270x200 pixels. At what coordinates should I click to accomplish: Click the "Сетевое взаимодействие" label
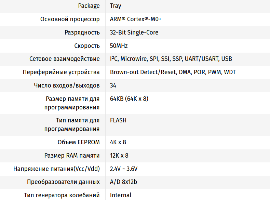65,59
